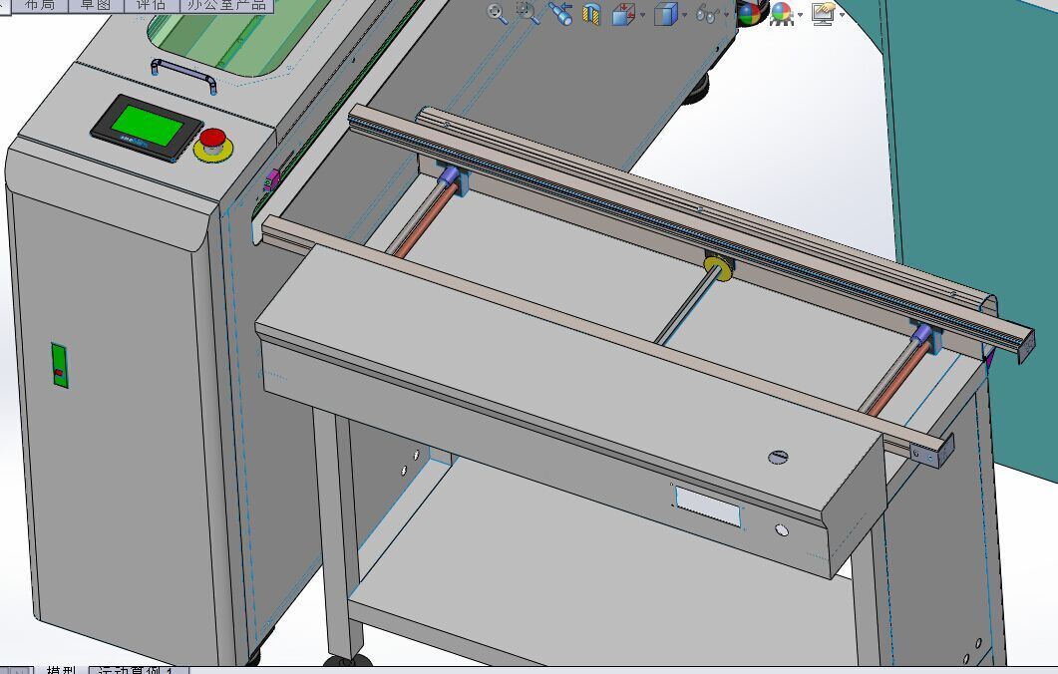Open View Settings monitor icon
This screenshot has height=674, width=1058.
click(824, 14)
